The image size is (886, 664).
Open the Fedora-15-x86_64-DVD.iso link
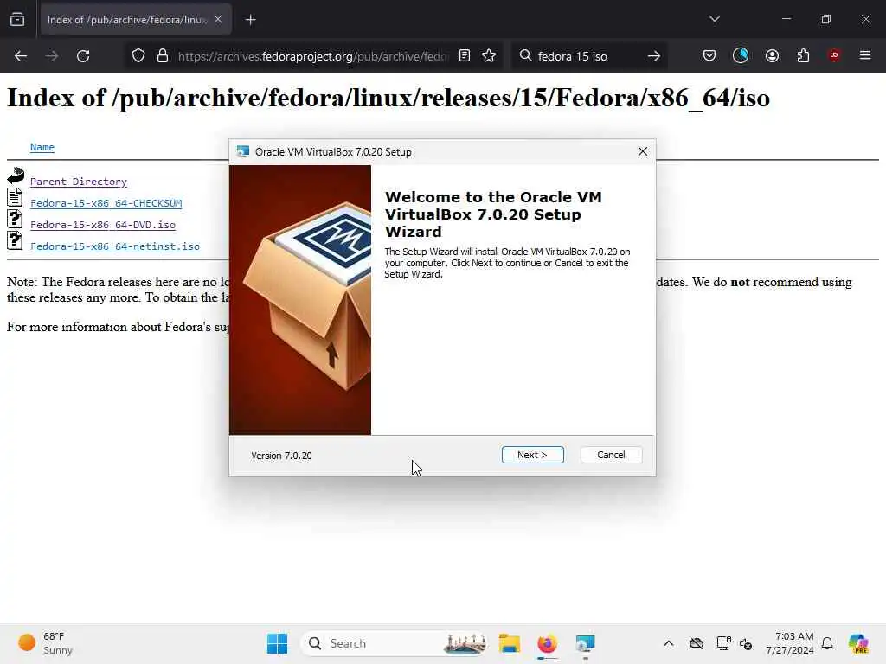[103, 225]
